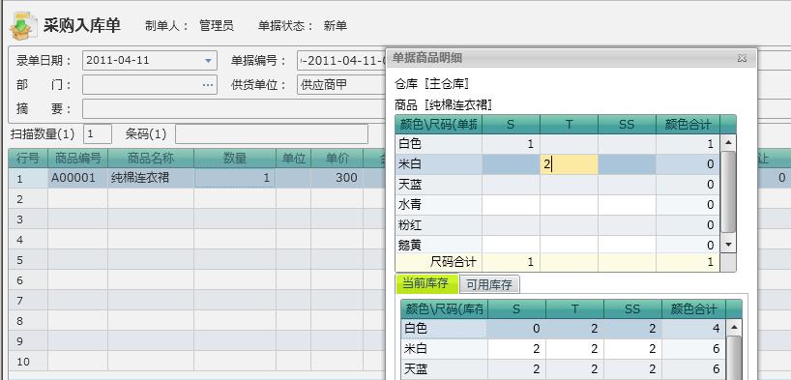Screen dimensions: 791x380
Task: Click the 白色 row in detail grid
Action: click(558, 144)
